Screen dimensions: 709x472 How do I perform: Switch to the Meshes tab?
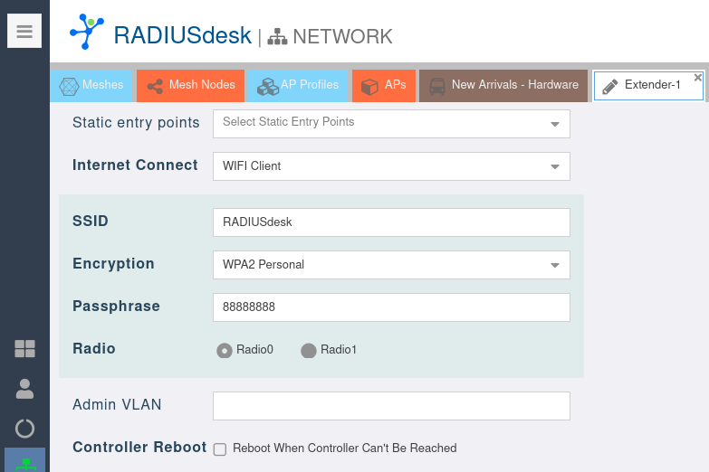tap(91, 85)
